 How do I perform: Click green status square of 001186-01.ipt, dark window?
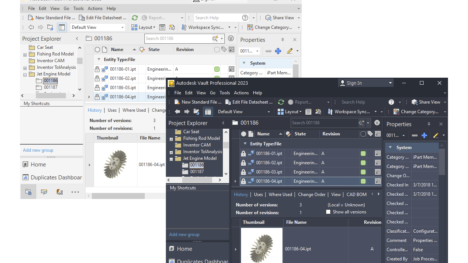pyautogui.click(x=363, y=154)
